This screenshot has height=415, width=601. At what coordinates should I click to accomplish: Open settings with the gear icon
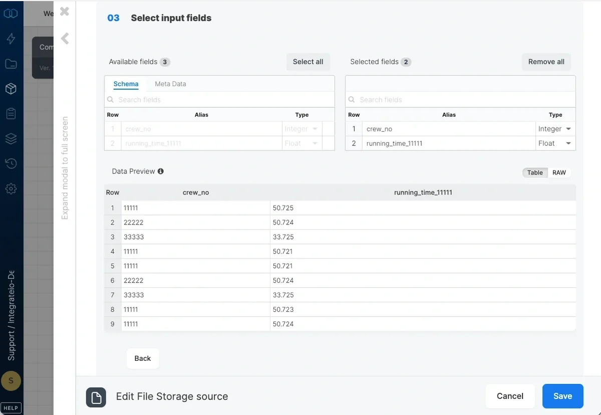(x=11, y=189)
